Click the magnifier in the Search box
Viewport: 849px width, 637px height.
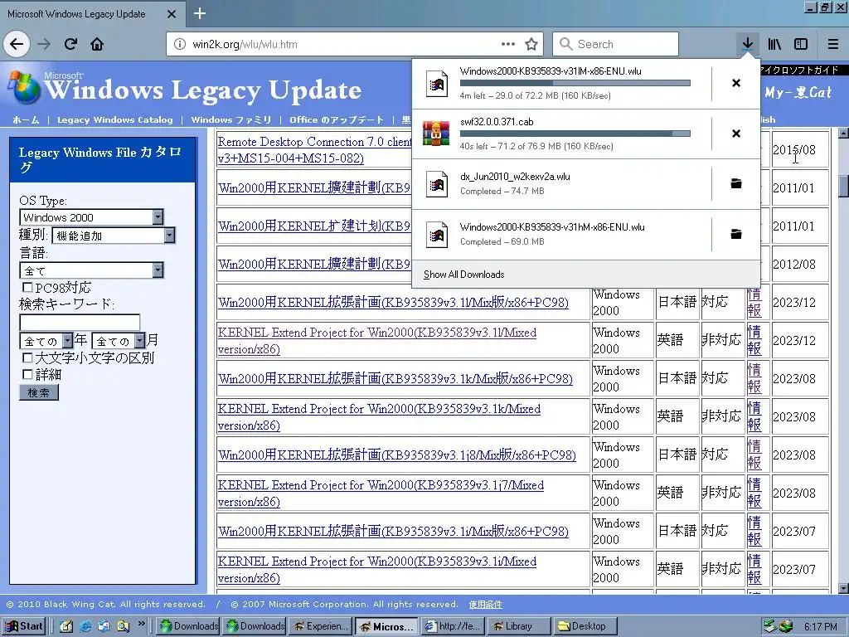[565, 44]
